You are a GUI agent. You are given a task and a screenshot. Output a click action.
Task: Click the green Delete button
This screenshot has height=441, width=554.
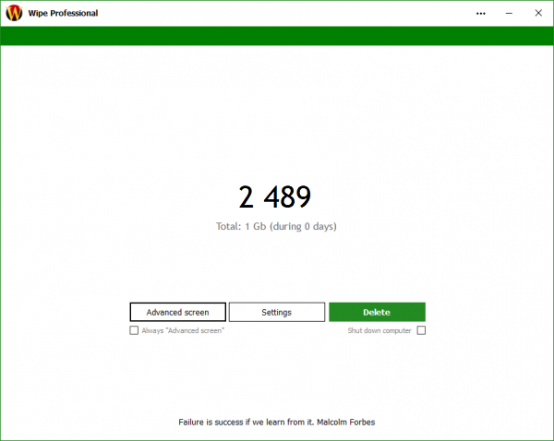point(377,312)
